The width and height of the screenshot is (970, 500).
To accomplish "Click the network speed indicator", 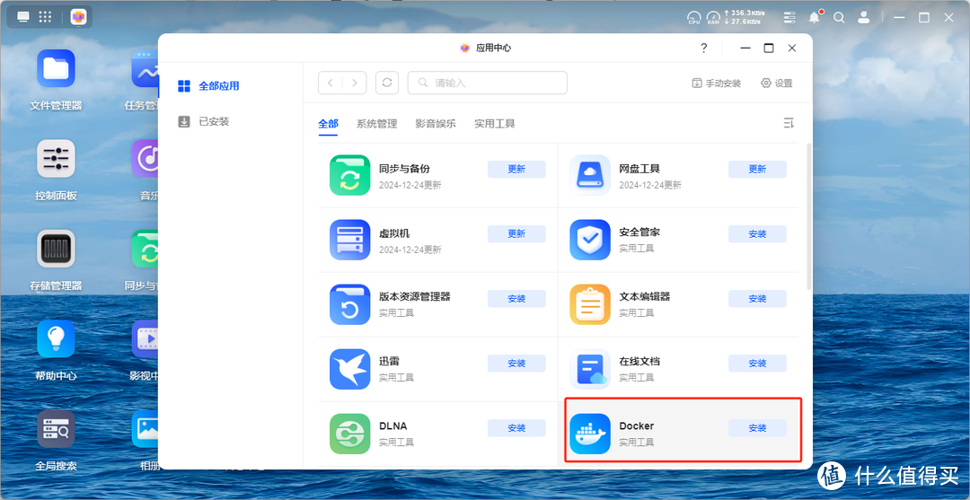I will pyautogui.click(x=745, y=17).
